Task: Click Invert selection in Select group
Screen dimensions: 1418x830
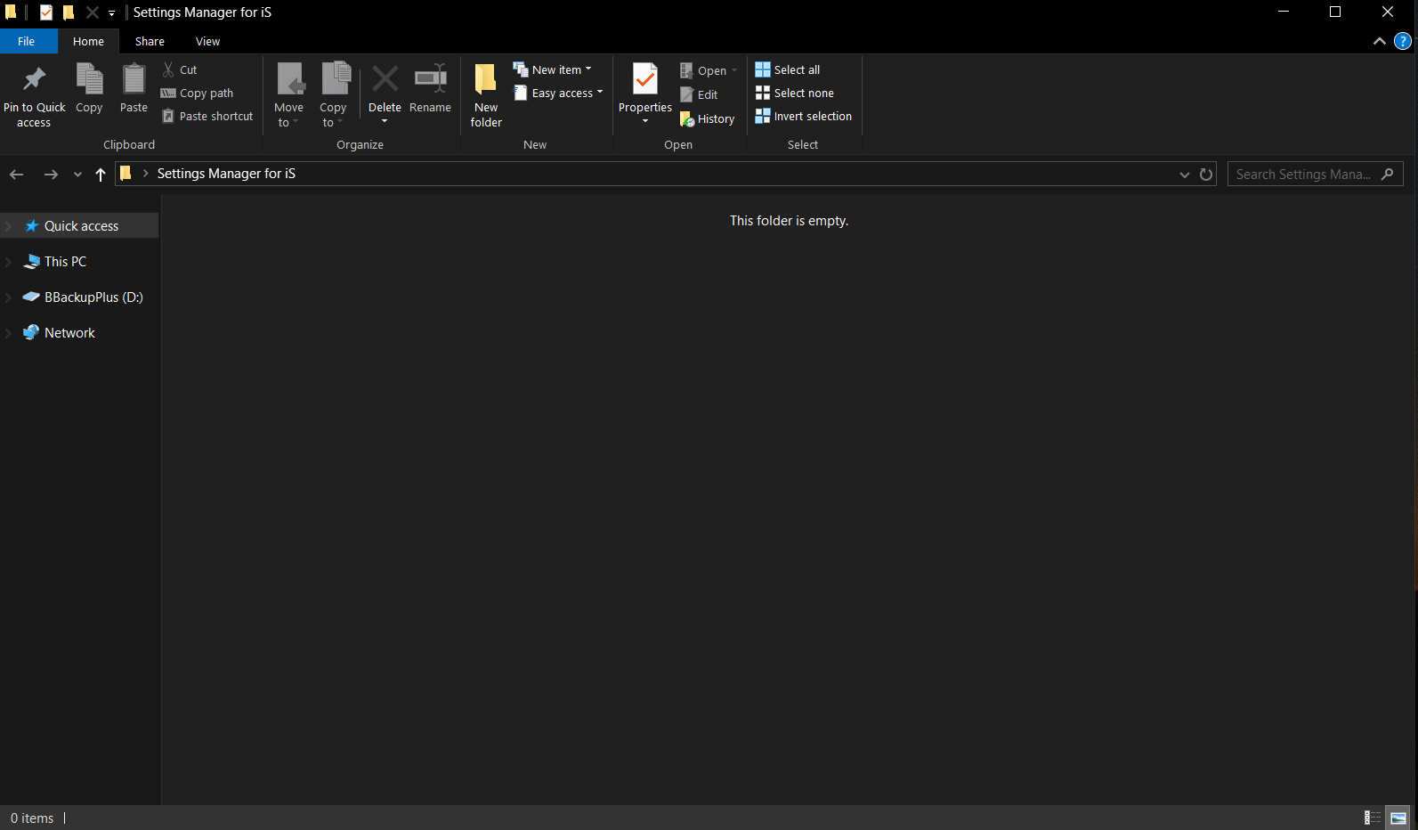Action: [x=803, y=117]
